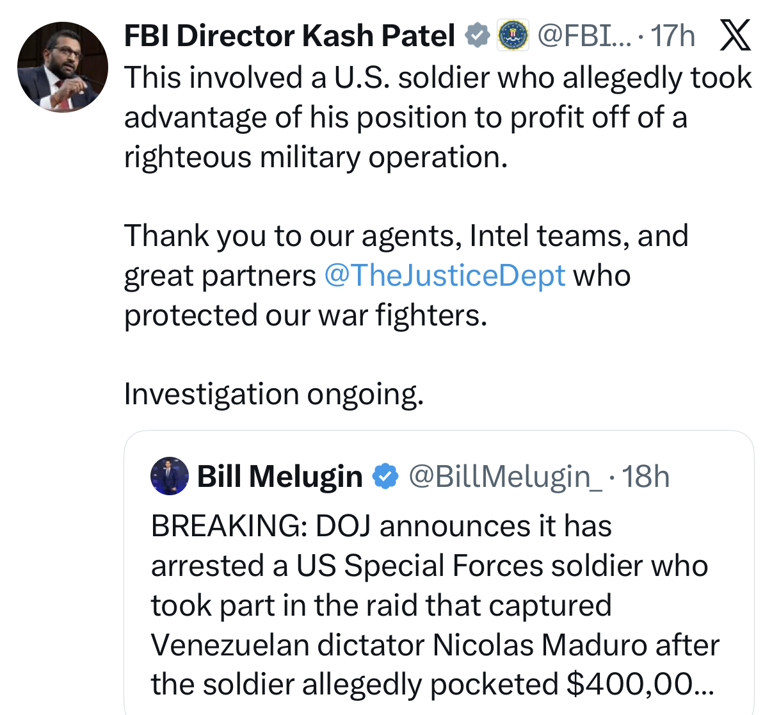Image resolution: width=772 pixels, height=715 pixels.
Task: Click the gray verified badge beside Kash Patel
Action: [477, 36]
